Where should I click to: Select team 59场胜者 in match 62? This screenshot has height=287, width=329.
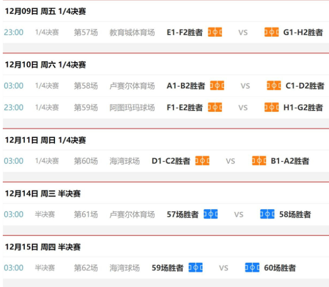167,268
